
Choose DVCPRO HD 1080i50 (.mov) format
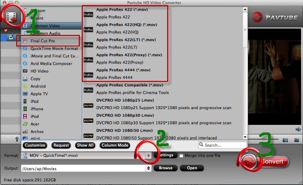124,130
